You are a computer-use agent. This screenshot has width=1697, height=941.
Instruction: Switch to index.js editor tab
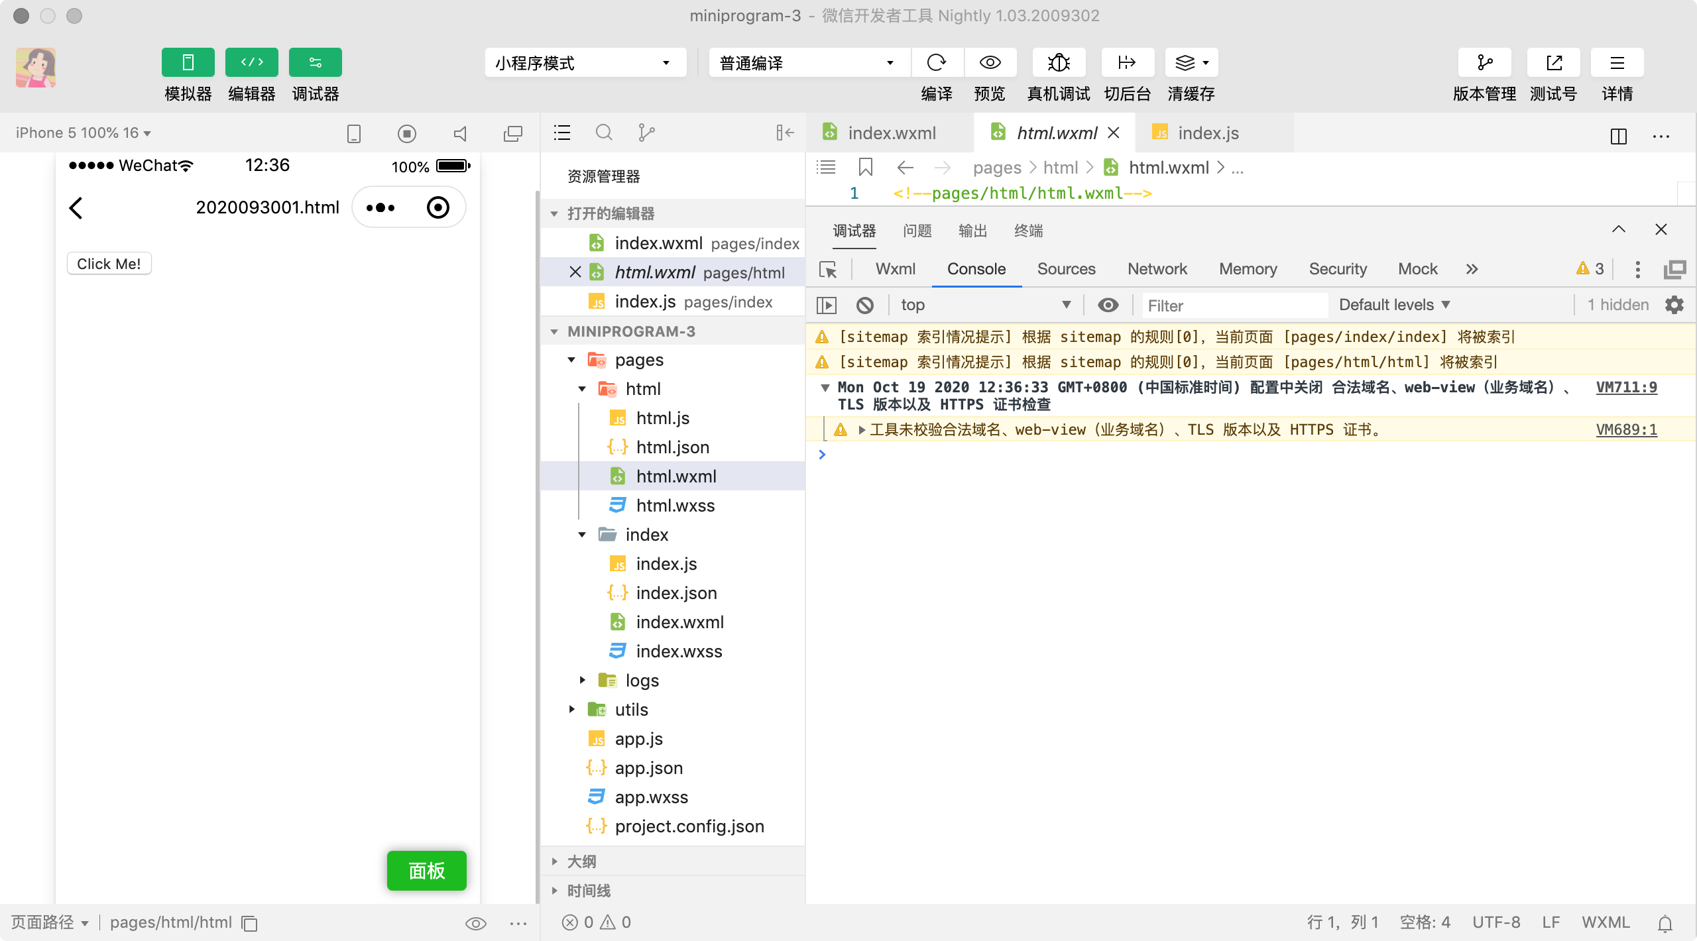pos(1207,133)
